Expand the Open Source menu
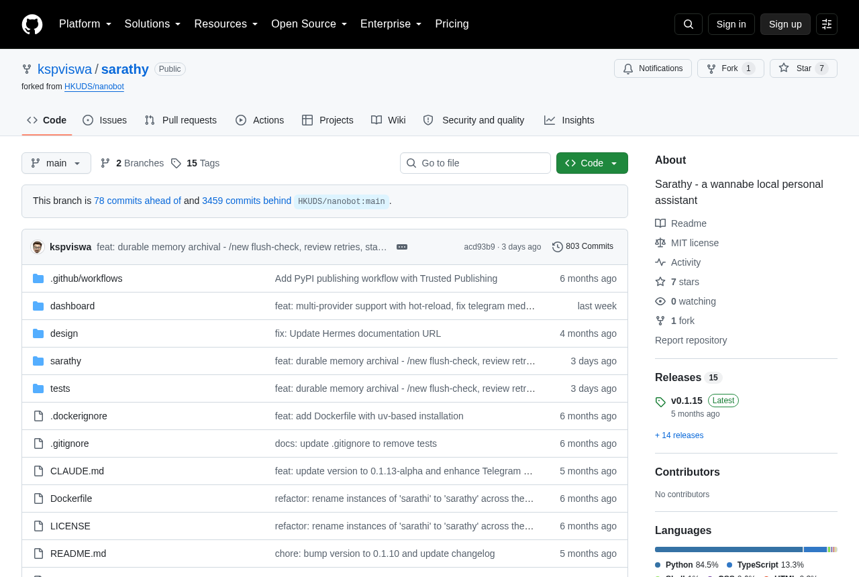The width and height of the screenshot is (859, 577). click(309, 24)
